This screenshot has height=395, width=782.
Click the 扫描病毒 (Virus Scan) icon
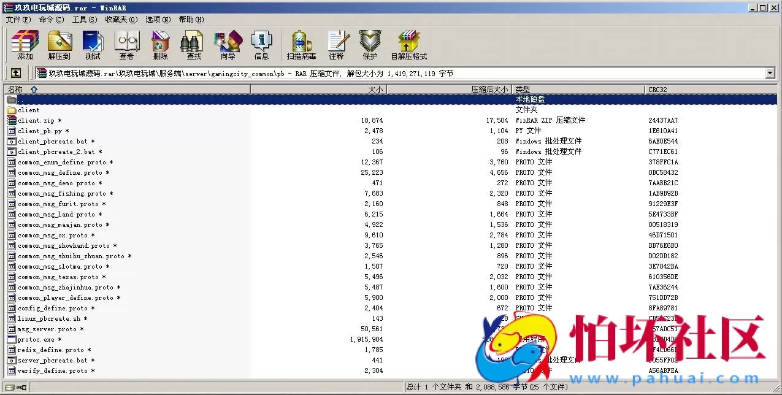[300, 45]
